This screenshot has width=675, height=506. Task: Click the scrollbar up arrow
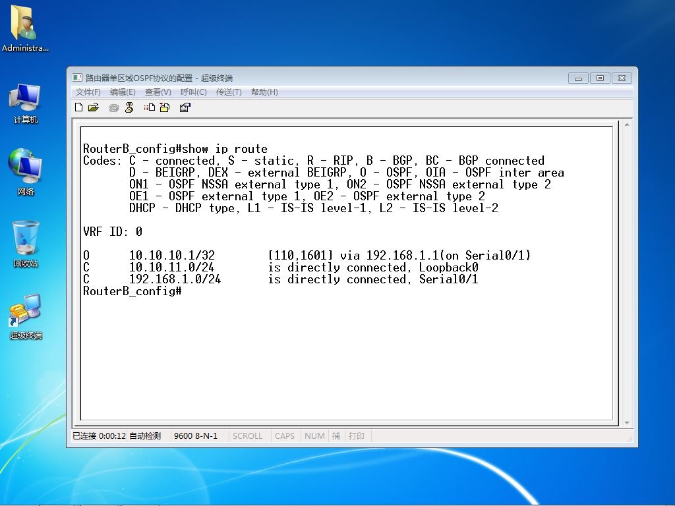[627, 125]
